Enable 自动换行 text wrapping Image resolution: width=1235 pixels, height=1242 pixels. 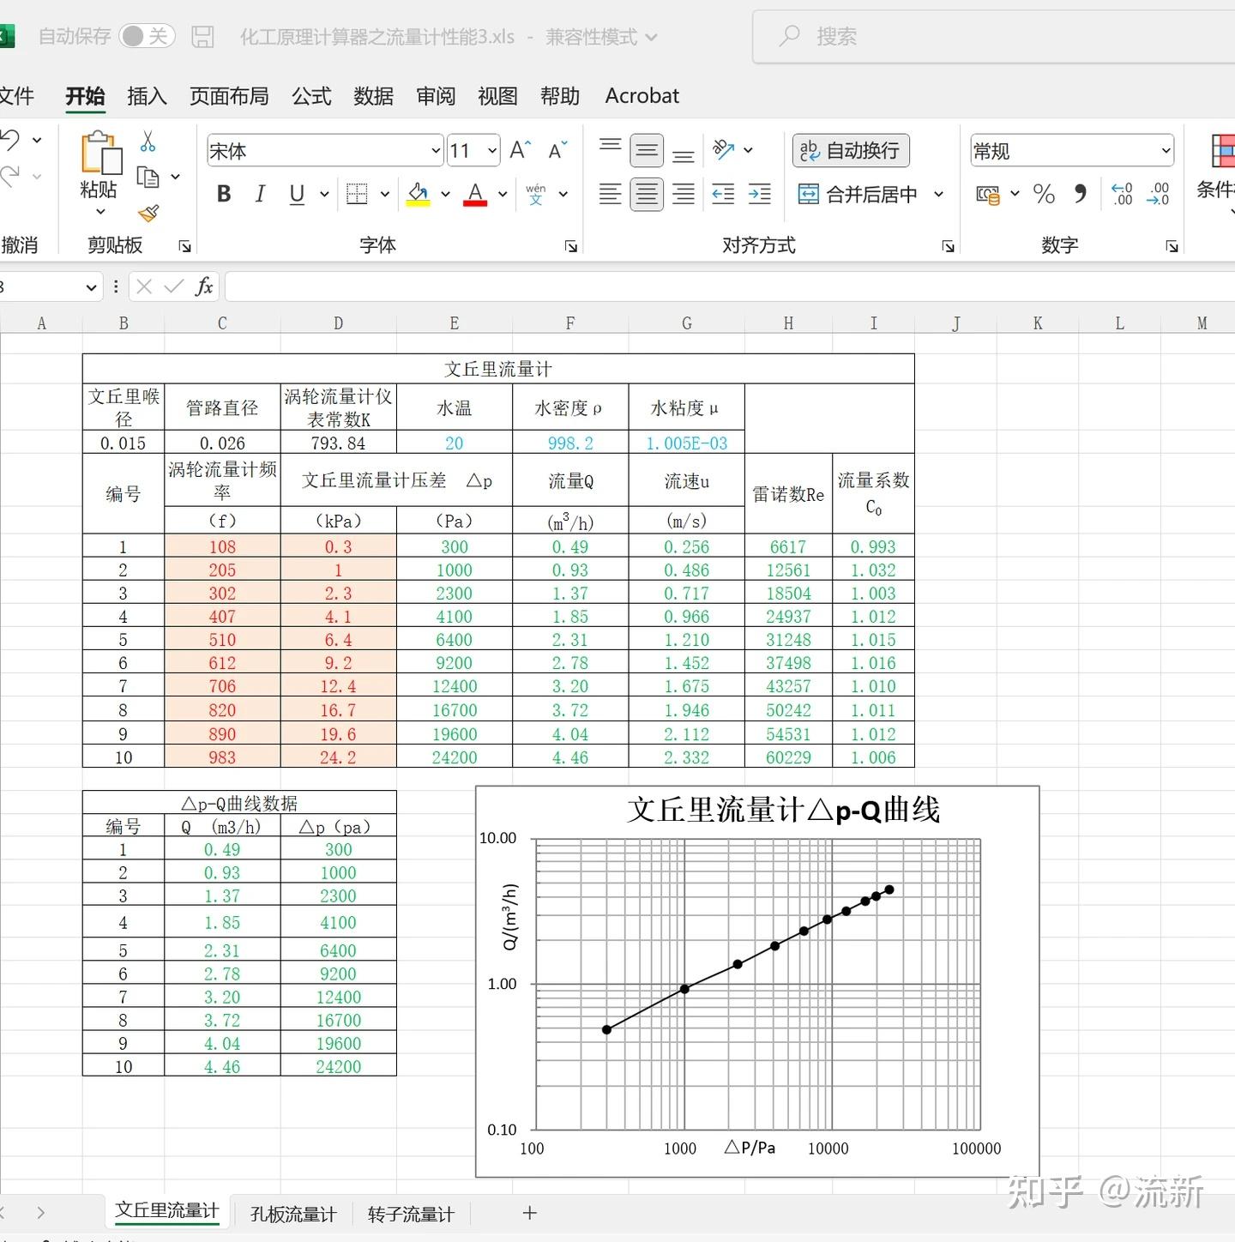[850, 150]
